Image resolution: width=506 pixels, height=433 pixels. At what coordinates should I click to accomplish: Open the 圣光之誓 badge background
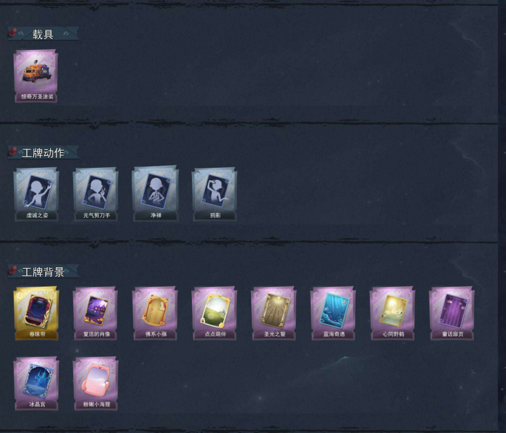tap(274, 313)
